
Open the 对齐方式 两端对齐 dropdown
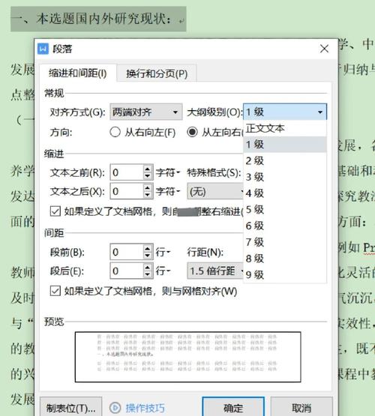click(146, 112)
